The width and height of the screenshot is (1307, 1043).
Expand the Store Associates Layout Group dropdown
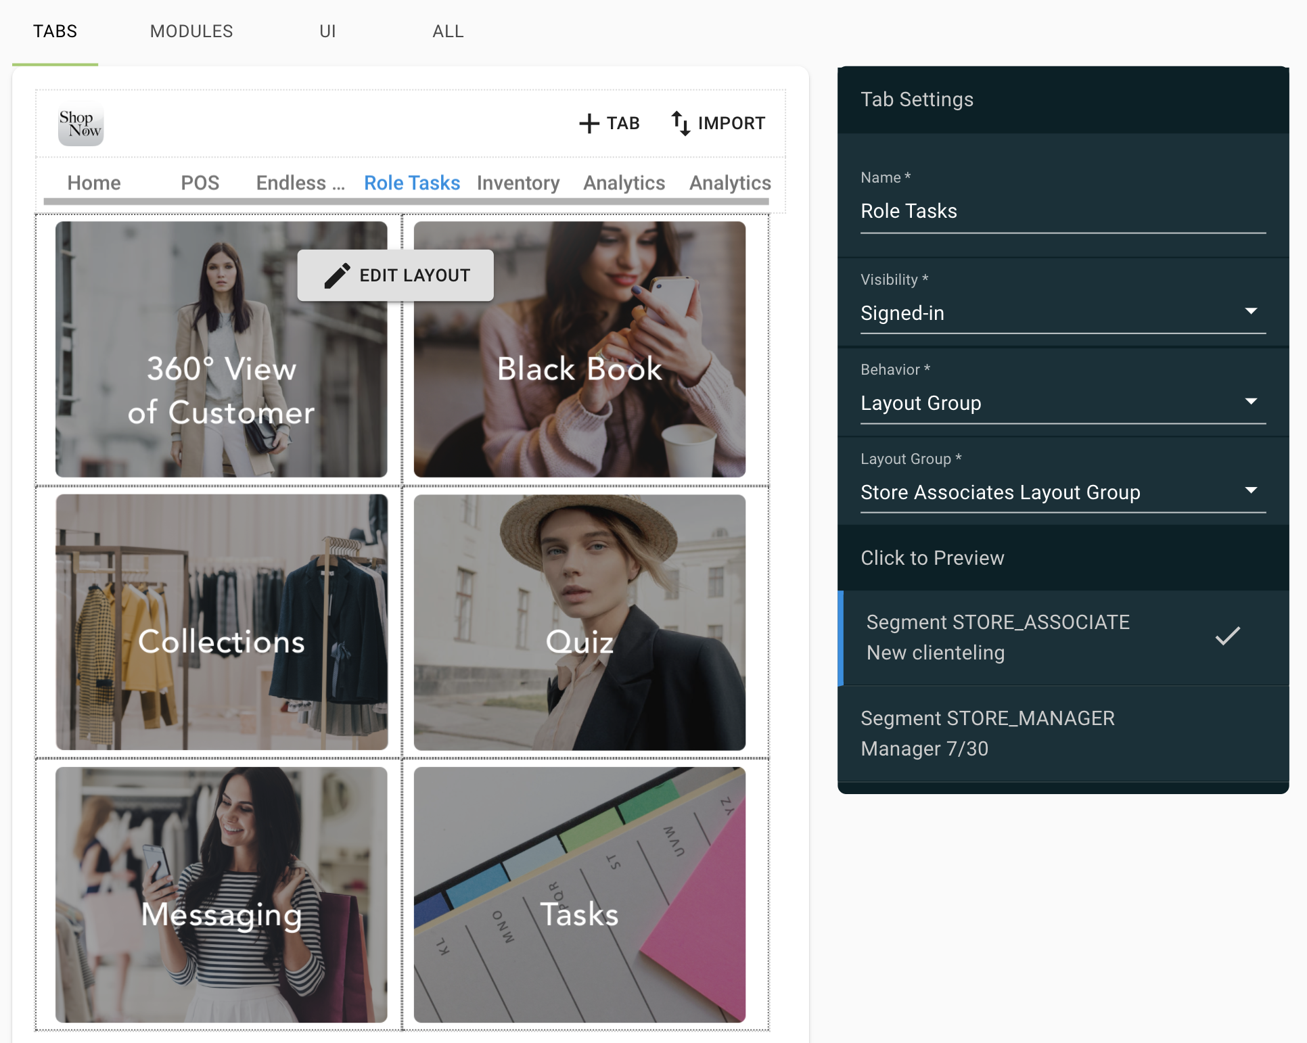click(x=1063, y=492)
